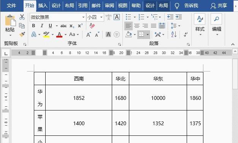238x143 pixels.
Task: Open the 审阅 ribbon tab
Action: coord(109,6)
